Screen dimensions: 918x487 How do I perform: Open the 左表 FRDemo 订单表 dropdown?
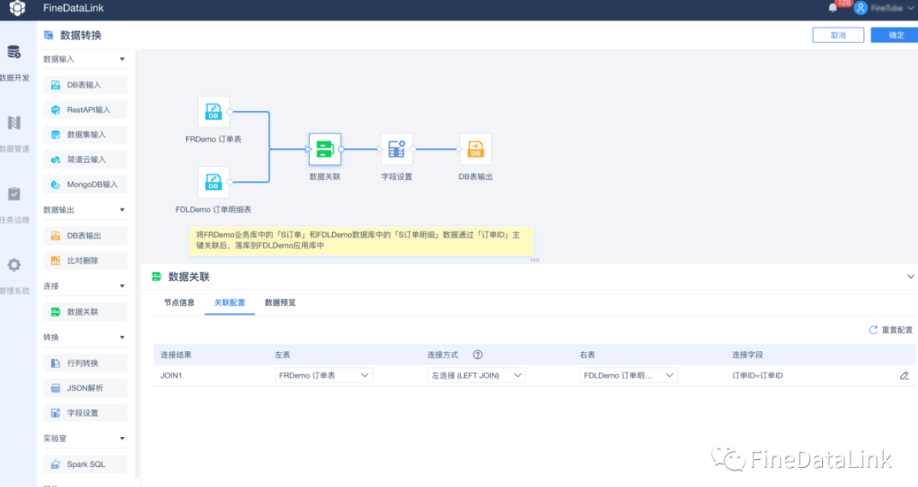pyautogui.click(x=324, y=375)
